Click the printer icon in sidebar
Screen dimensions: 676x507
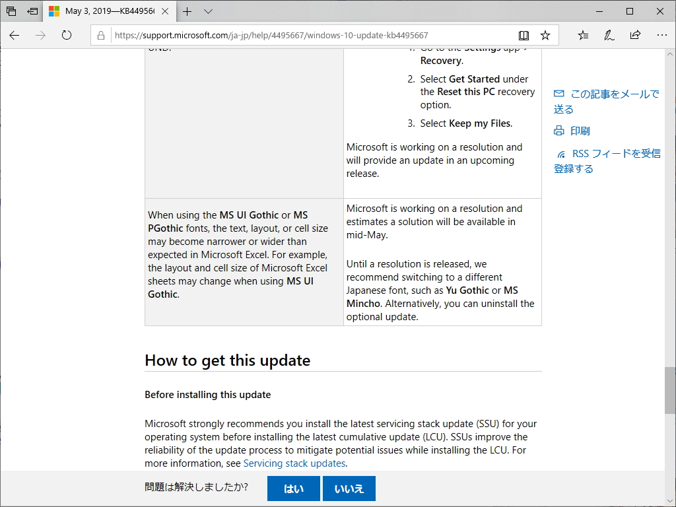pos(558,131)
